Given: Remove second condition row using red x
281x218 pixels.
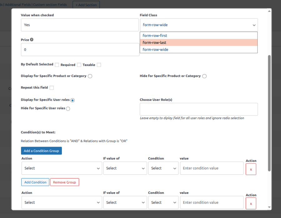Looking at the screenshot, I should 251,203.
